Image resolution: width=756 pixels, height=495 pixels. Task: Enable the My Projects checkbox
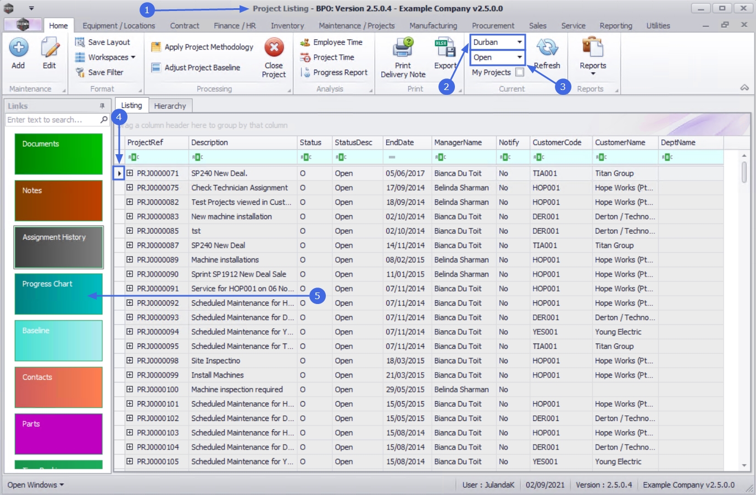(520, 72)
